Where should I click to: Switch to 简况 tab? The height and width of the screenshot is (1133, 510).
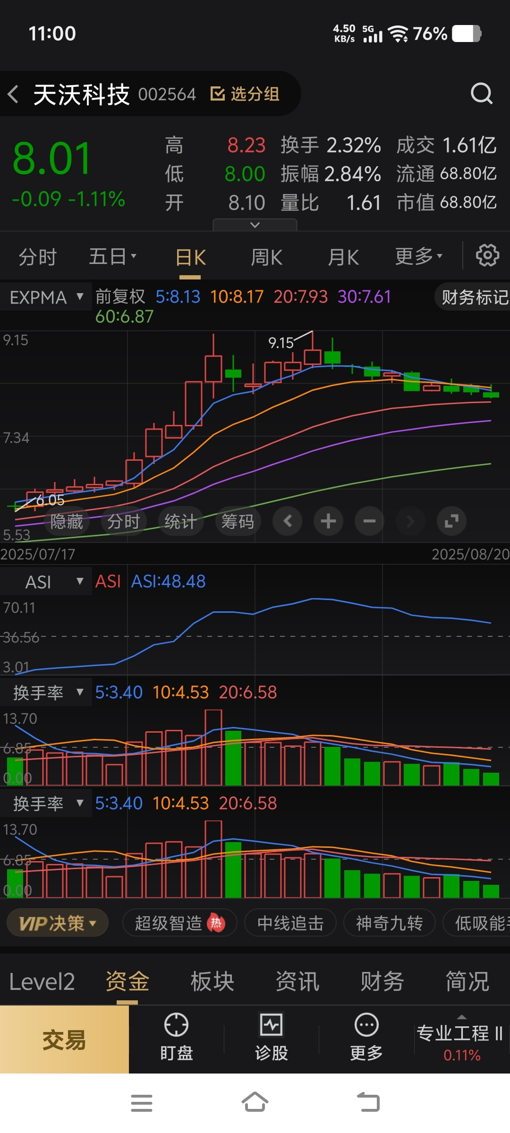pos(467,982)
